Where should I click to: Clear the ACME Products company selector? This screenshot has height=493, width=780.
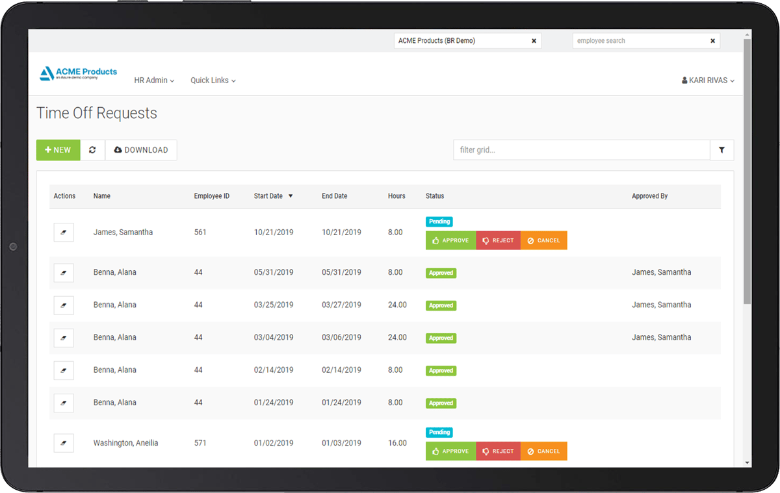pyautogui.click(x=534, y=41)
